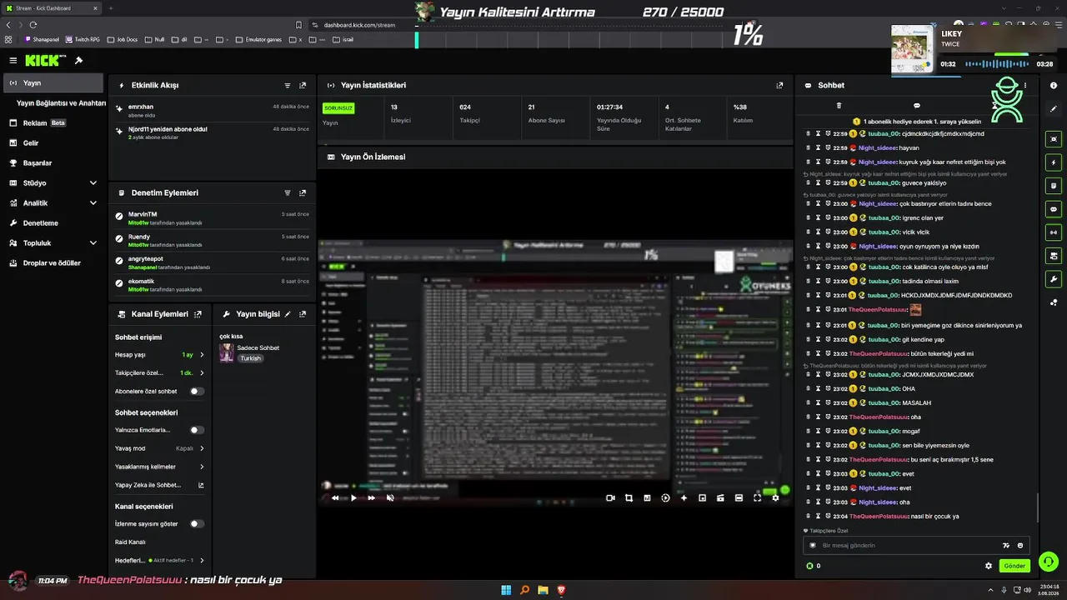Go to Reklam Beta page
The height and width of the screenshot is (600, 1067).
[53, 122]
